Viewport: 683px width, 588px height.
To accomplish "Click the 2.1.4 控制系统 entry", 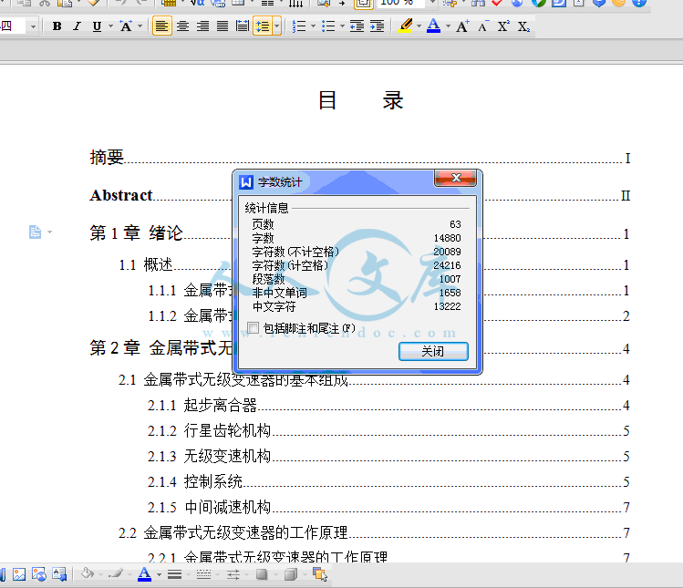I will [x=388, y=481].
